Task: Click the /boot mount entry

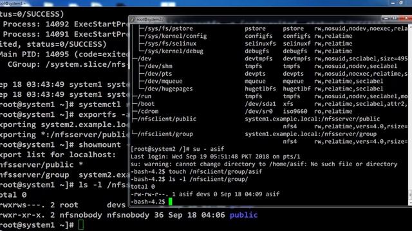Action: click(x=146, y=104)
